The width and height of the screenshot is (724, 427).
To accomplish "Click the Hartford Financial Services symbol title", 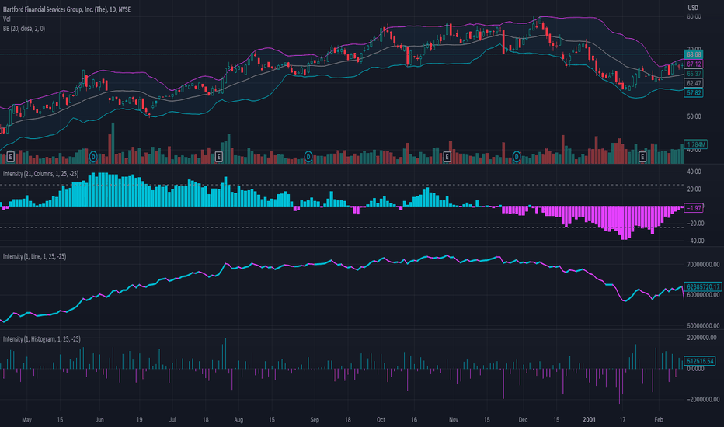I will [x=67, y=9].
